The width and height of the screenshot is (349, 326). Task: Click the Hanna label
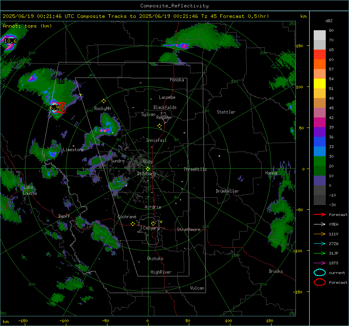(271, 173)
